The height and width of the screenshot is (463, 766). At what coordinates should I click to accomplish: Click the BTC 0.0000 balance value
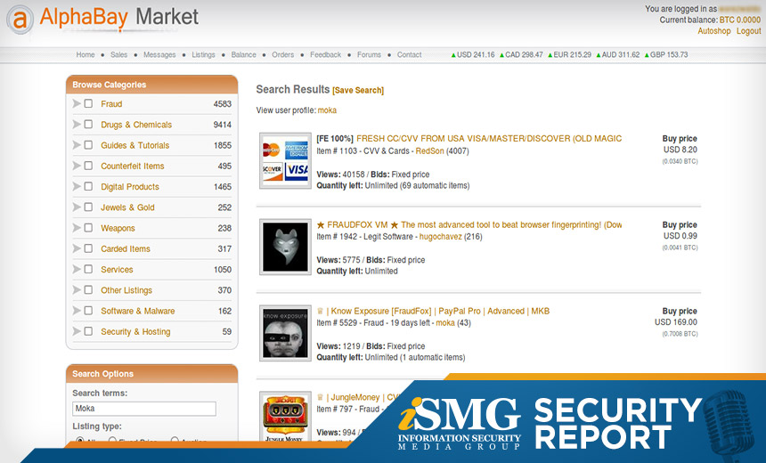[739, 20]
